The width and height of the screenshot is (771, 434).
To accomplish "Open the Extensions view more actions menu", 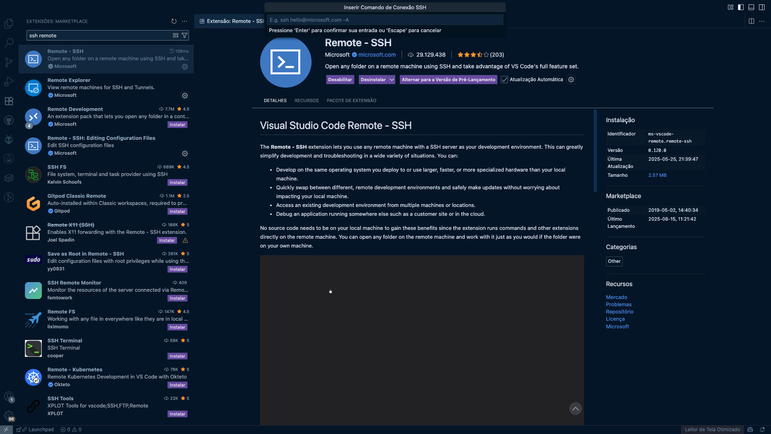I will pyautogui.click(x=185, y=21).
